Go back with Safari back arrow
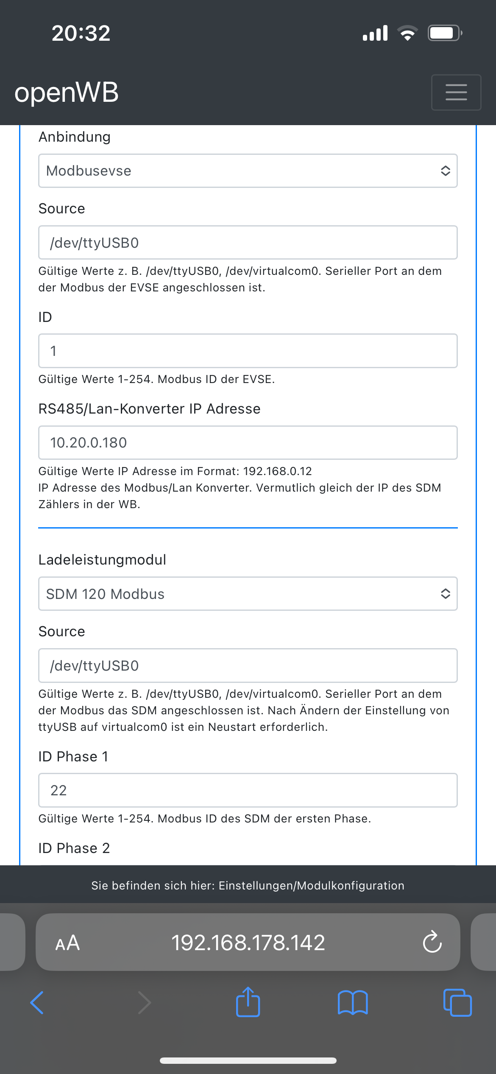The image size is (496, 1074). 37,1003
